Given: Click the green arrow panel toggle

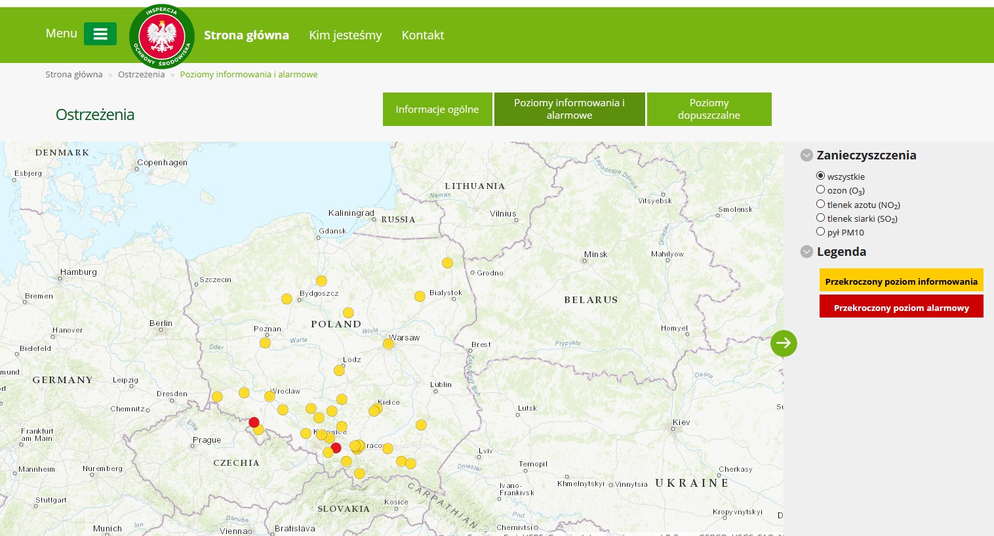Looking at the screenshot, I should click(784, 343).
